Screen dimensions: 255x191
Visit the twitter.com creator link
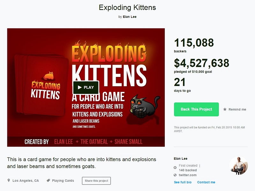[x=187, y=175]
